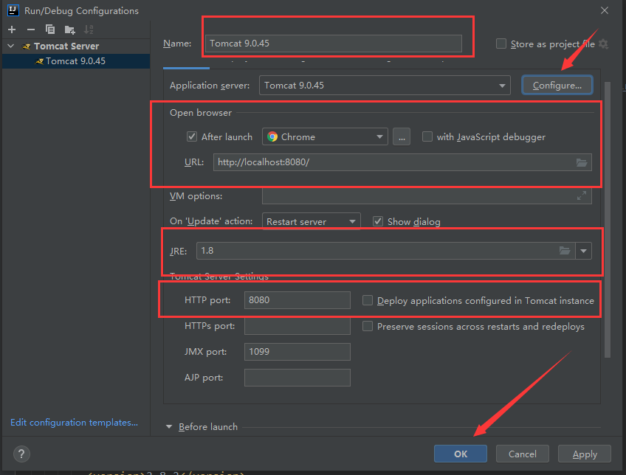Image resolution: width=626 pixels, height=475 pixels.
Task: Click browser selection ellipsis button
Action: tap(402, 136)
